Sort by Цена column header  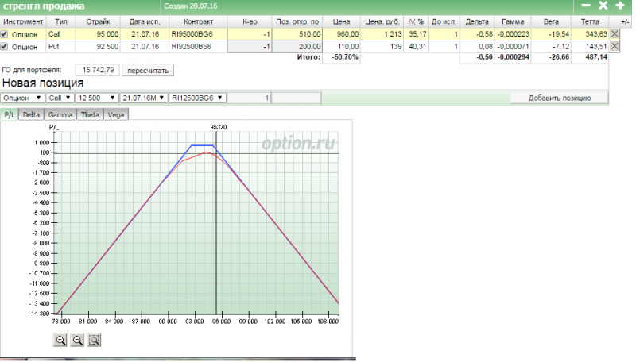pyautogui.click(x=342, y=22)
